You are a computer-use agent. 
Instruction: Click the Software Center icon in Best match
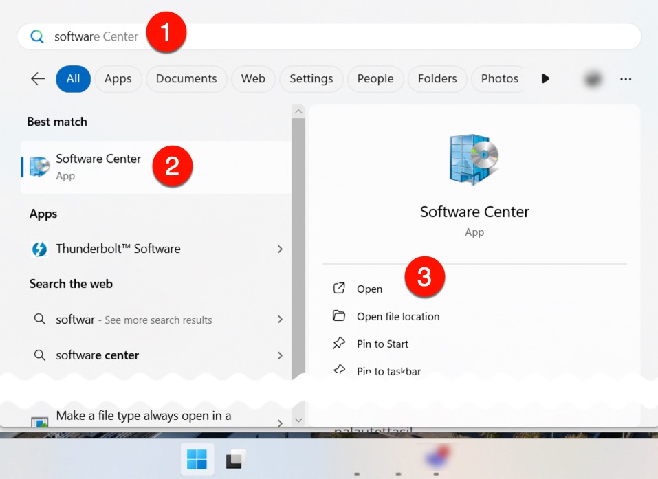pyautogui.click(x=40, y=166)
